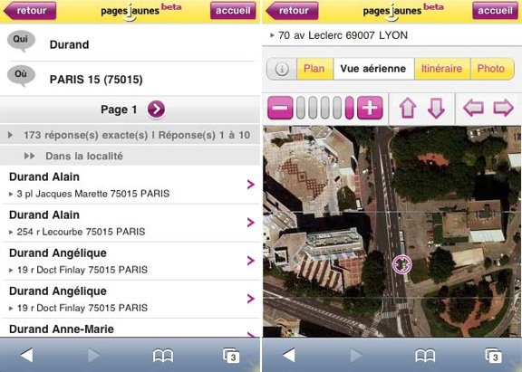This screenshot has width=522, height=372.
Task: Open tabs (3) in left screen toolbar
Action: pyautogui.click(x=231, y=356)
